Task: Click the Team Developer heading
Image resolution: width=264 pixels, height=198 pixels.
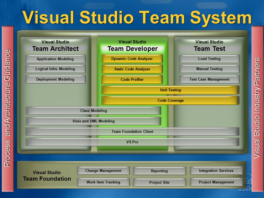Action: [133, 49]
